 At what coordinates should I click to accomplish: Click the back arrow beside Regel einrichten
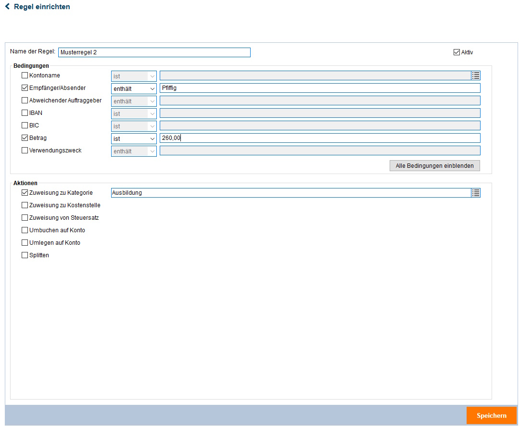pos(7,7)
